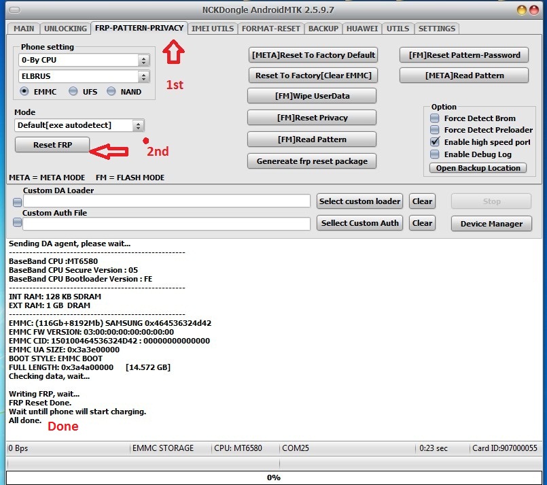Enable Force Detect Brom checkbox

pos(435,118)
